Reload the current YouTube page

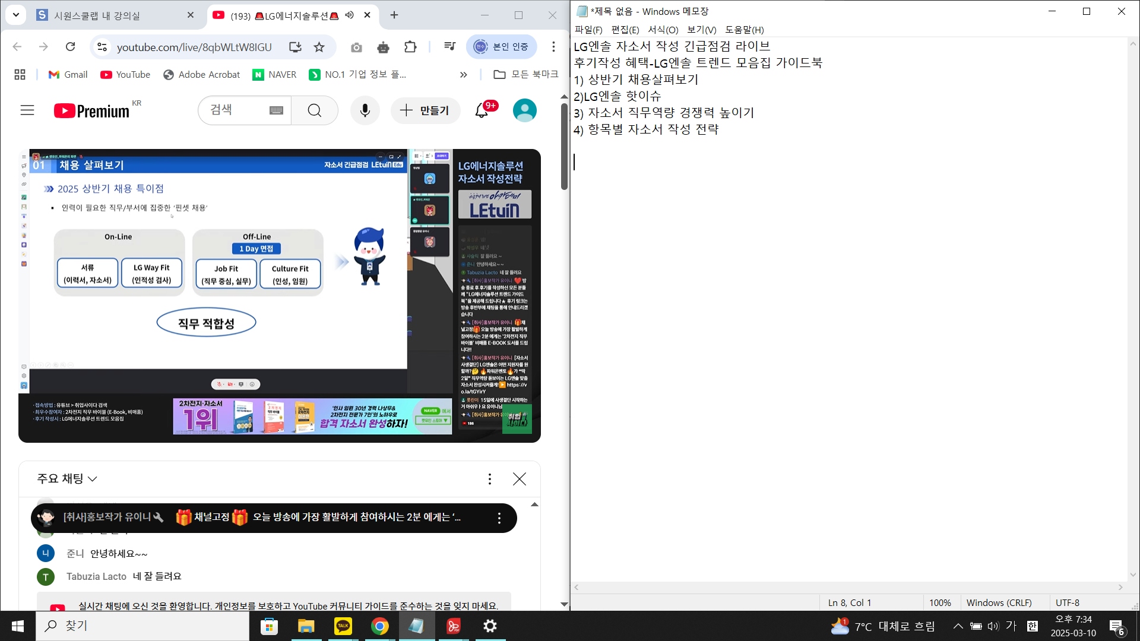click(x=70, y=47)
